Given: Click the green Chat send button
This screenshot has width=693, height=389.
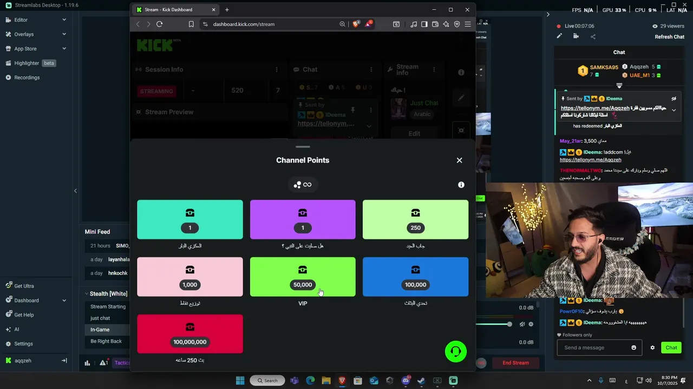Looking at the screenshot, I should tap(671, 347).
